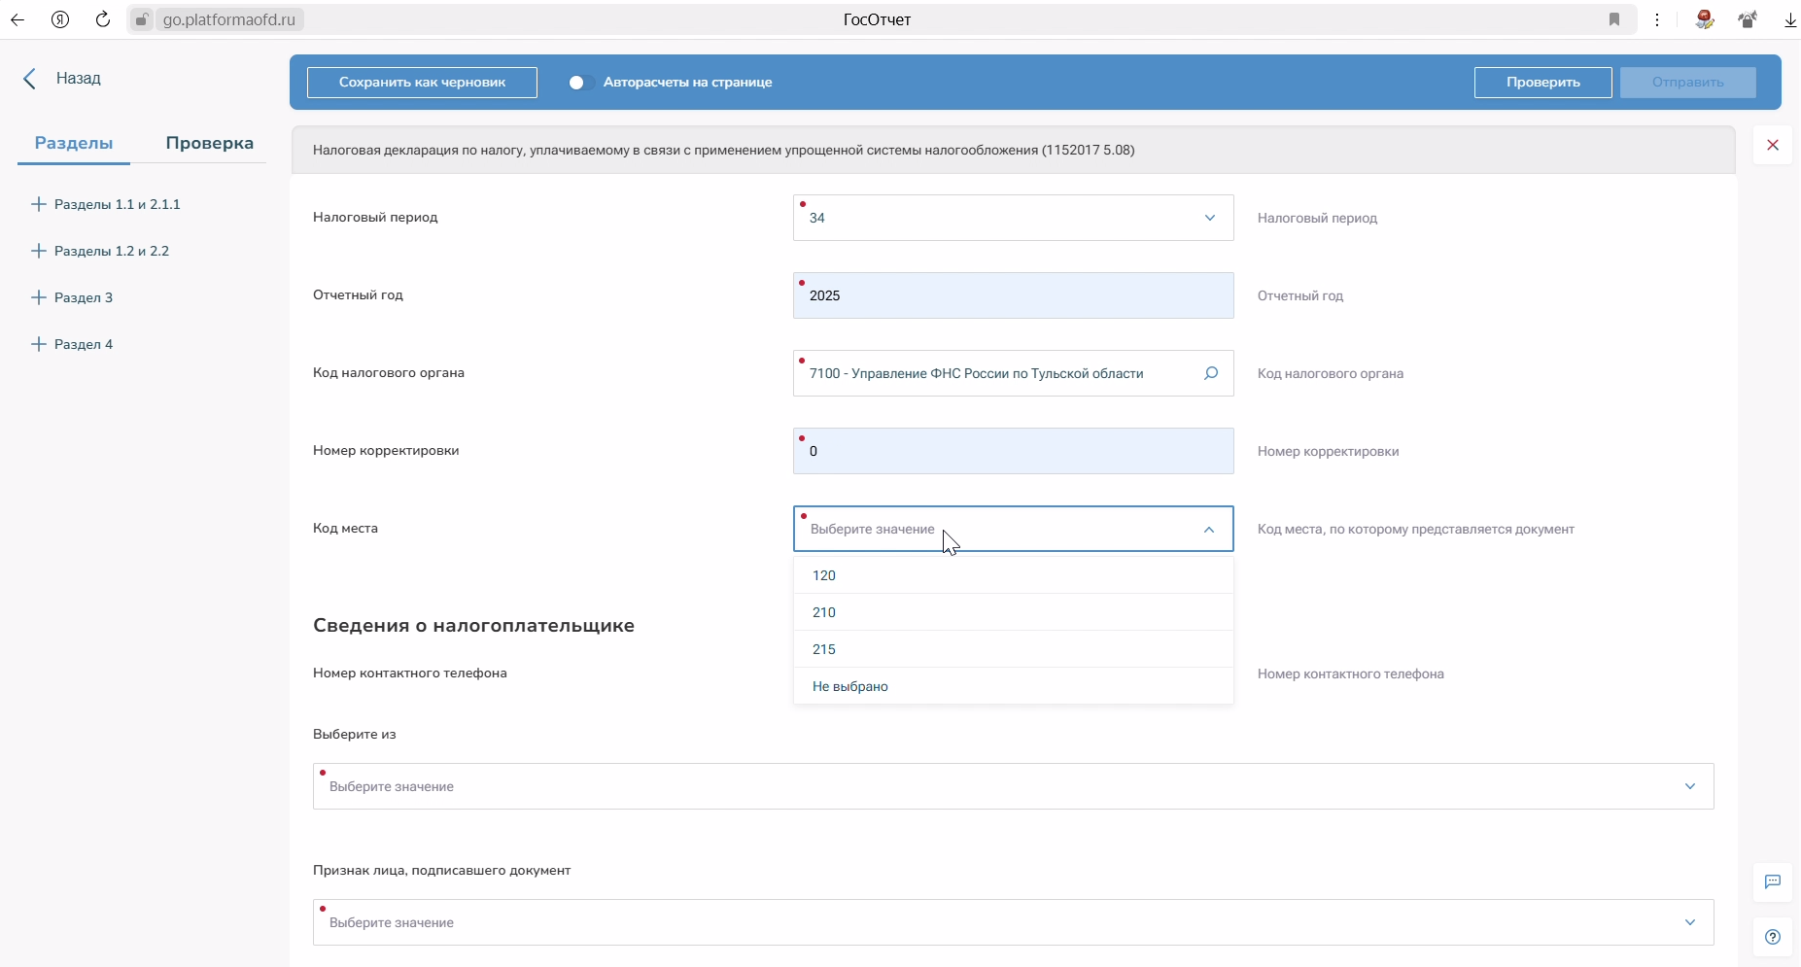Open browser downloads arrow icon
This screenshot has width=1801, height=967.
1789,19
